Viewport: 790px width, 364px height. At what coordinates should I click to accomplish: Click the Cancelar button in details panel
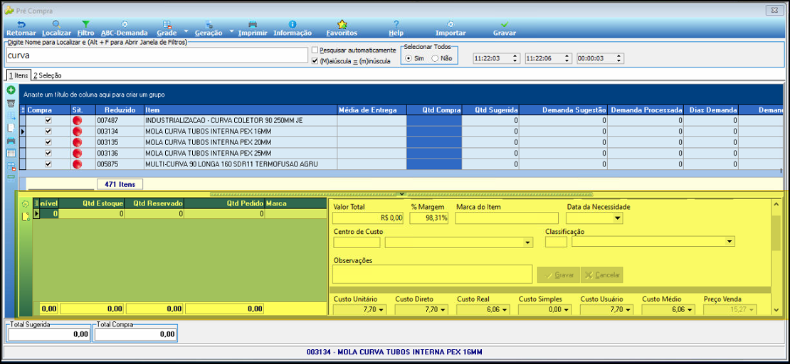click(x=602, y=275)
